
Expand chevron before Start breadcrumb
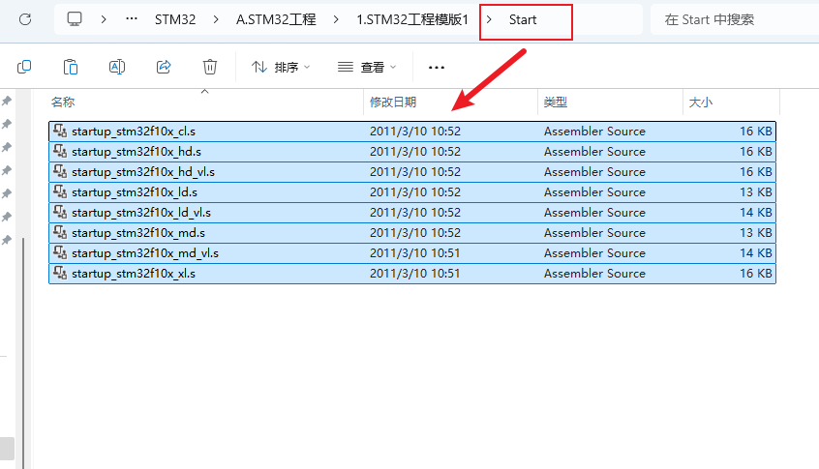[x=489, y=20]
